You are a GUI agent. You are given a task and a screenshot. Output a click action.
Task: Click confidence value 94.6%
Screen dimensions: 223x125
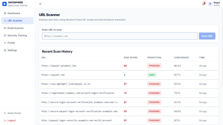pos(178,111)
